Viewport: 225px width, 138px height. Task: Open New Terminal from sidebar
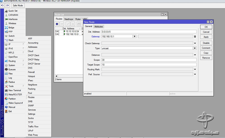click(x=15, y=90)
